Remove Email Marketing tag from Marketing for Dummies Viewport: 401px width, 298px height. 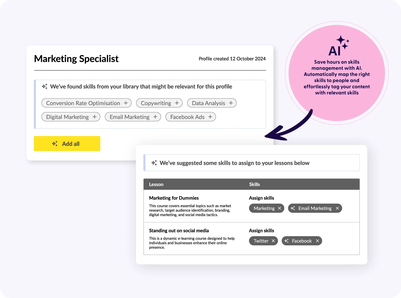coord(337,208)
